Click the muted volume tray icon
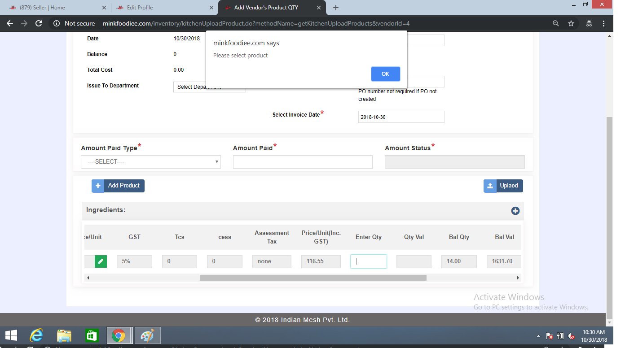The width and height of the screenshot is (625, 348). tap(571, 336)
